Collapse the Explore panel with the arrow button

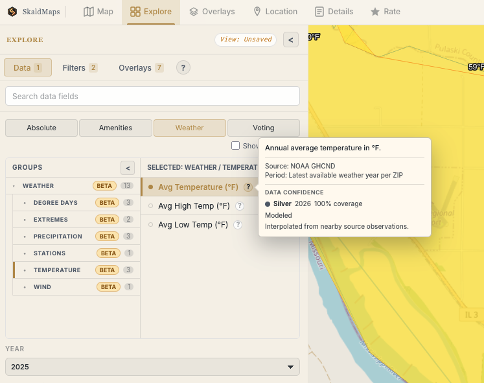pos(291,40)
